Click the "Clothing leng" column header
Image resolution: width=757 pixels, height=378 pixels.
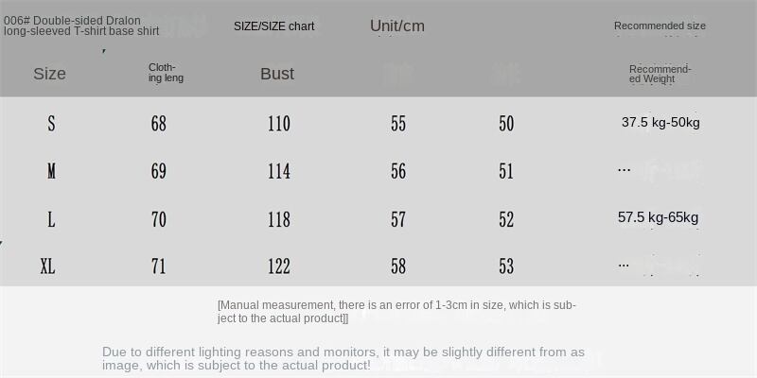(x=166, y=73)
